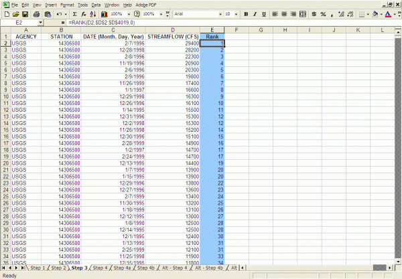Toggle Underline formatting
Screen dimensions: 402x279
point(264,14)
